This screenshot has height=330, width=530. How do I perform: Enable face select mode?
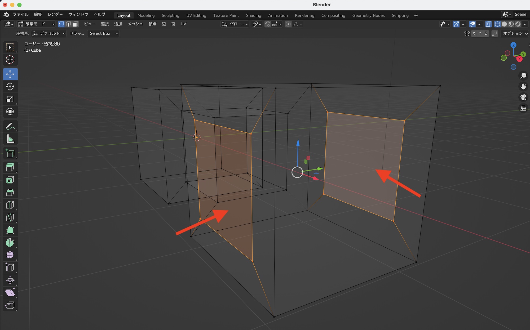coord(75,24)
